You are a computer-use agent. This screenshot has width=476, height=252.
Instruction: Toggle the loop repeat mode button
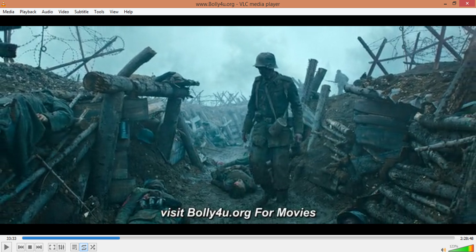(84, 247)
